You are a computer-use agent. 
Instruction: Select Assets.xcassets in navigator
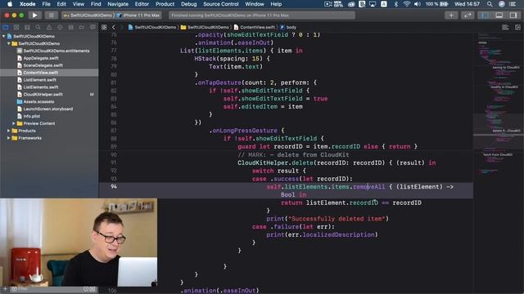38,101
